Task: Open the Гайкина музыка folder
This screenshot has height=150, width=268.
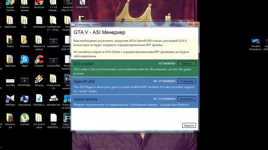Action: 25,5
